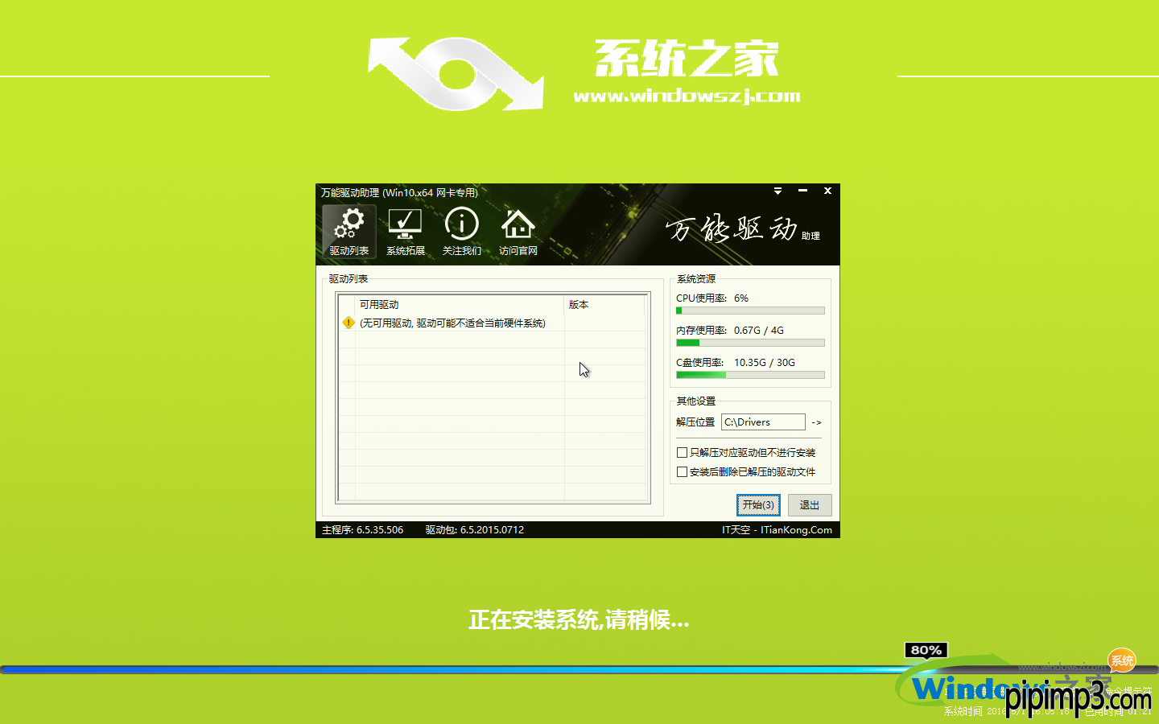Viewport: 1159px width, 724px height.
Task: Open the 驱动列表 driver list icon
Action: [349, 232]
